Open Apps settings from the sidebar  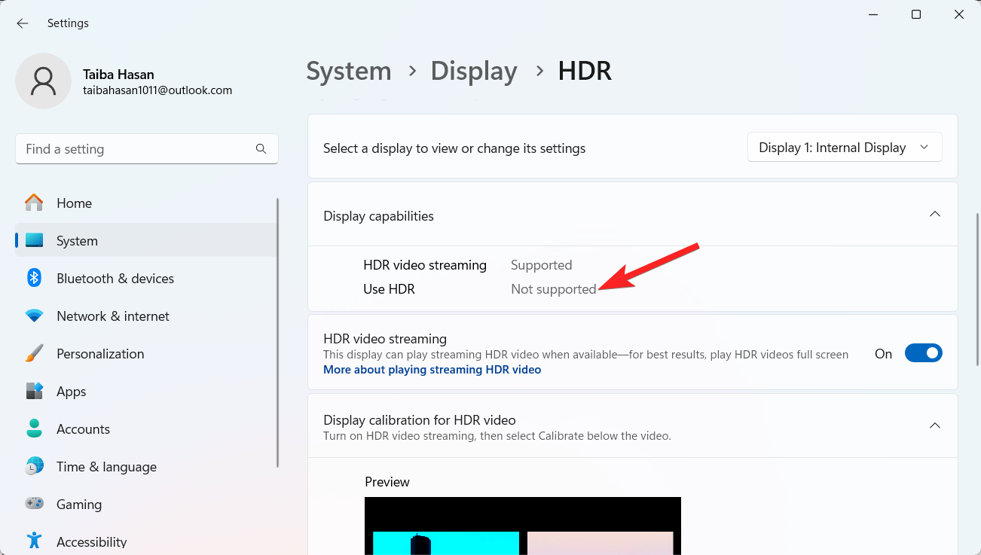[71, 391]
